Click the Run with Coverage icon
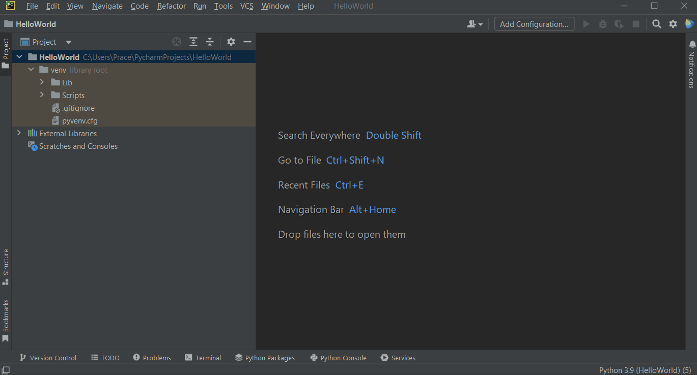This screenshot has height=375, width=697. (x=619, y=24)
